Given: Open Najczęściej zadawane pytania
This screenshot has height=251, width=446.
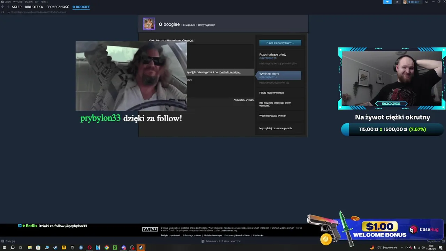Looking at the screenshot, I should pos(276,128).
